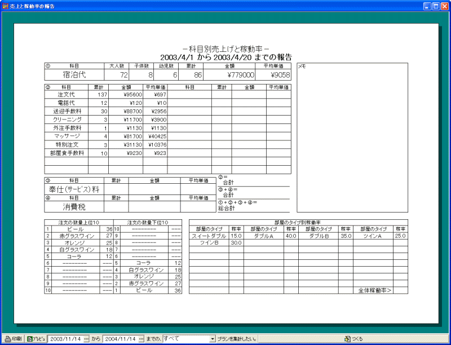Click the 全体稼動率> label

point(374,290)
